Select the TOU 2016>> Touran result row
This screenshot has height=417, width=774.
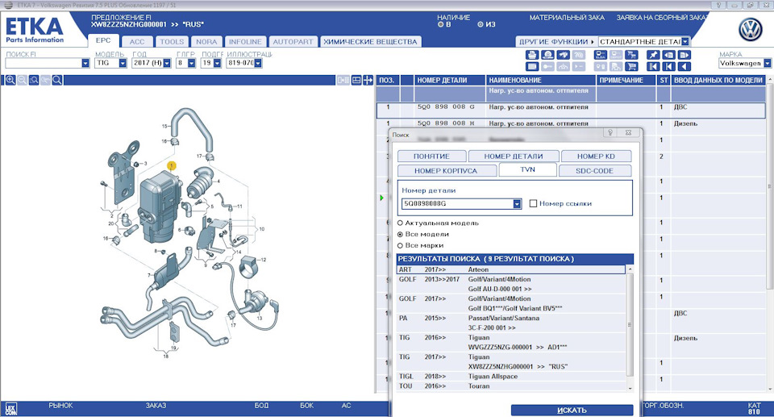(x=510, y=386)
